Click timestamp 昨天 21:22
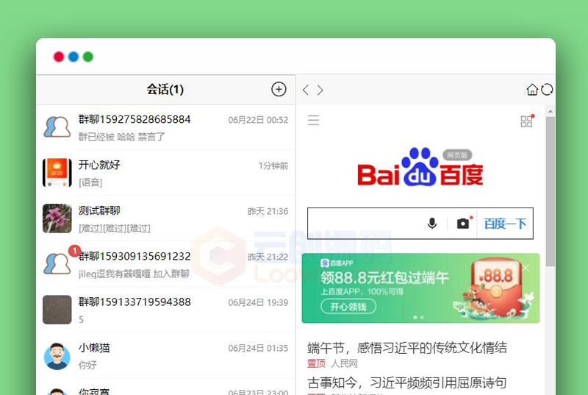Image resolution: width=588 pixels, height=395 pixels. [x=268, y=257]
